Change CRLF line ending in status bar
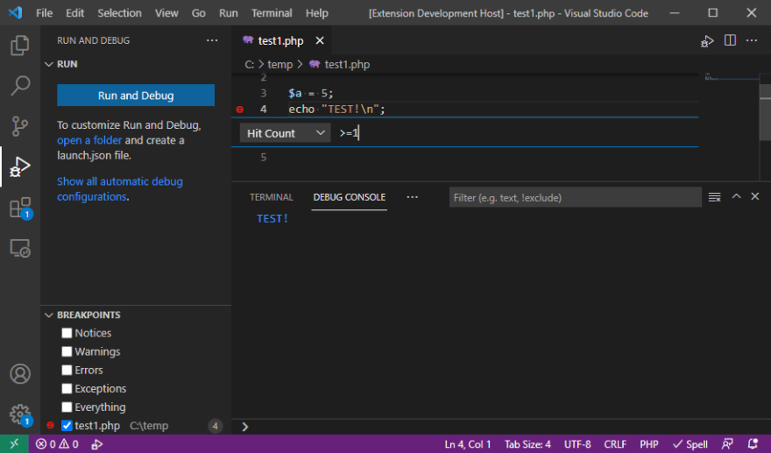Screen dimensions: 771x453 click(x=615, y=444)
